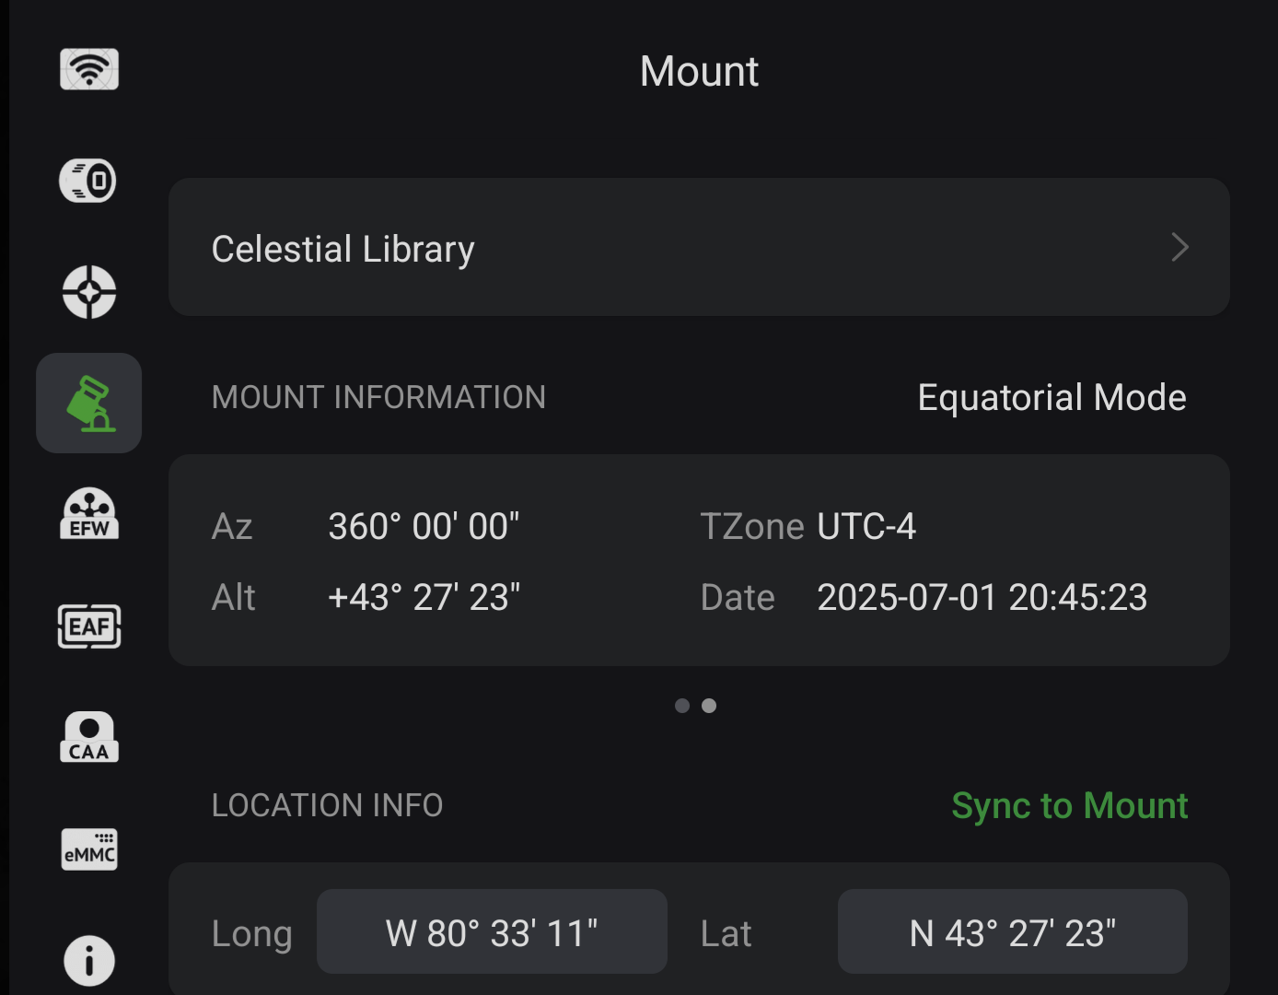This screenshot has width=1278, height=995.
Task: Open the CAA rotator icon
Action: pos(89,737)
